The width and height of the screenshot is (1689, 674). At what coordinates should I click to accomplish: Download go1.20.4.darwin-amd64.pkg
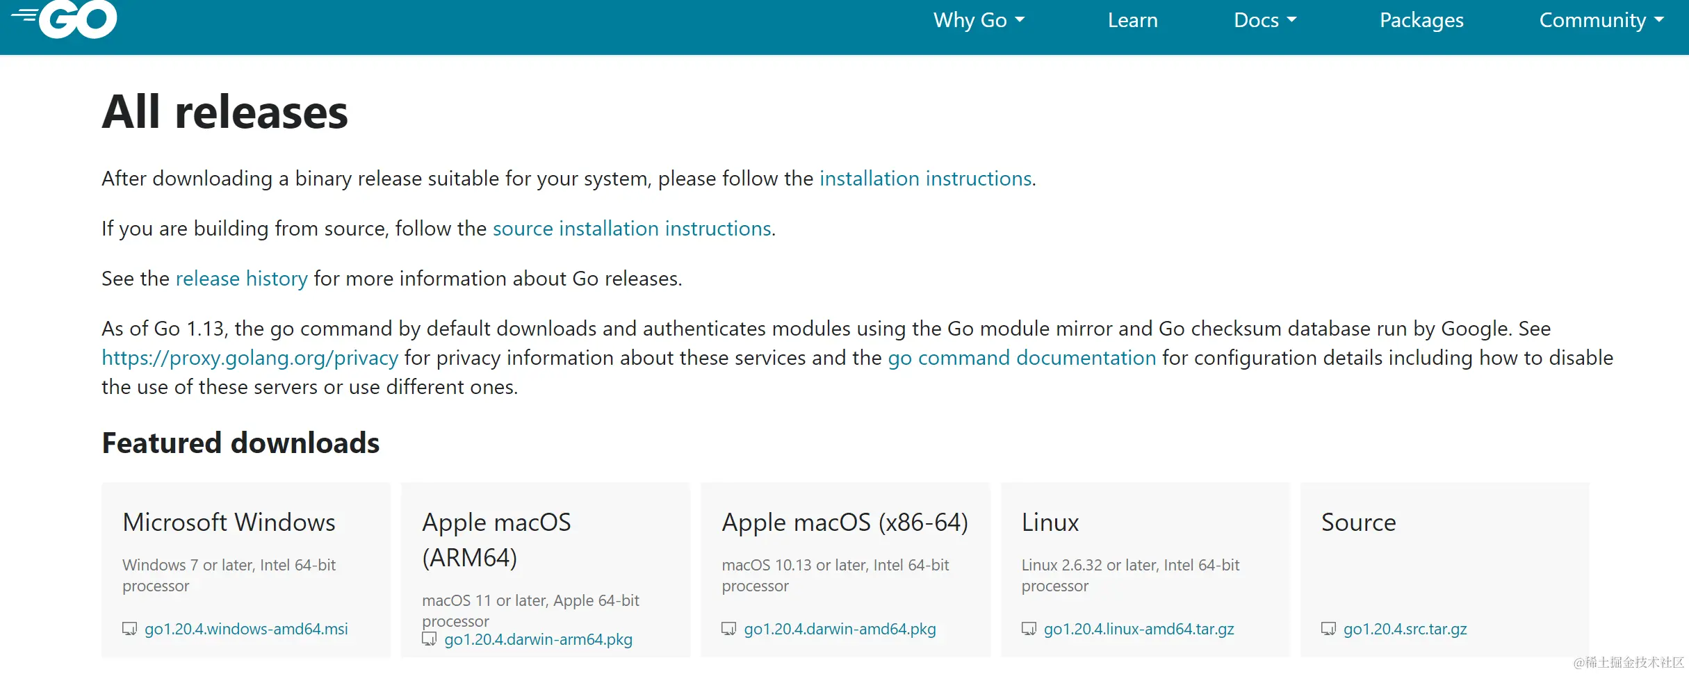[840, 629]
